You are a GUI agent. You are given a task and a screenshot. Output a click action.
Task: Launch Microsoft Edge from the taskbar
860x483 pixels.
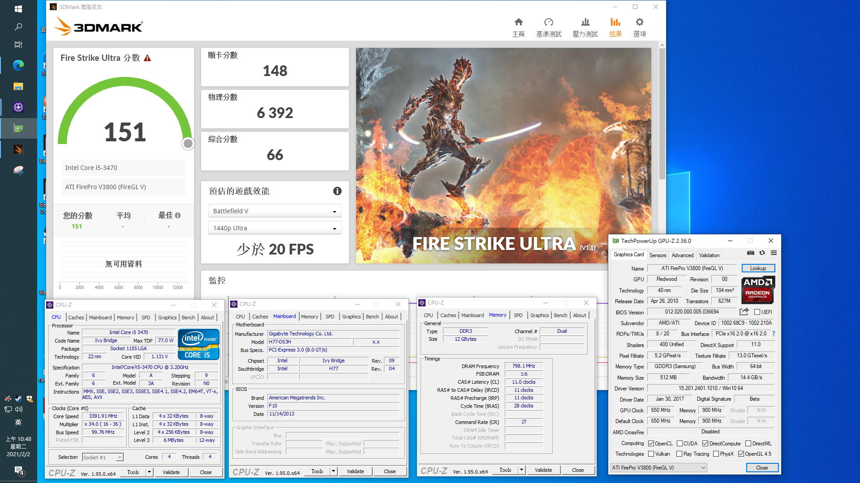coord(18,65)
